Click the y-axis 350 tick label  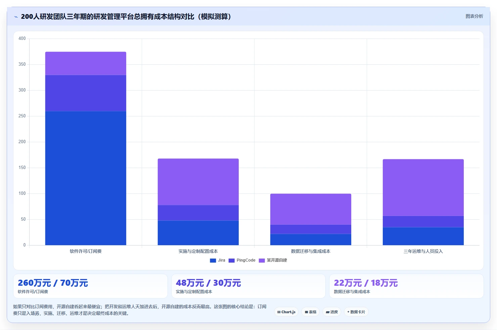pos(22,64)
